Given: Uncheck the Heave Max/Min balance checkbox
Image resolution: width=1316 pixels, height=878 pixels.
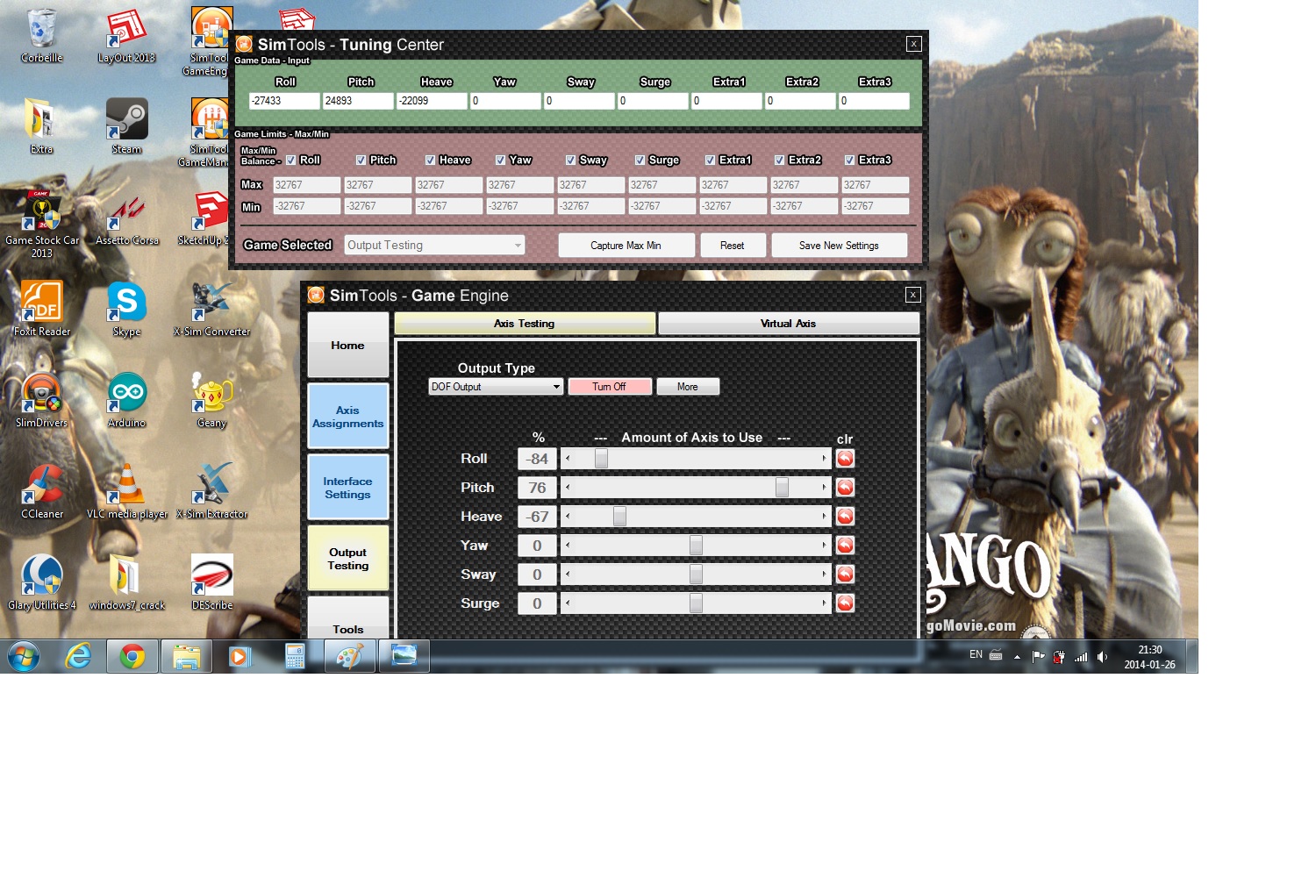Looking at the screenshot, I should tap(430, 161).
